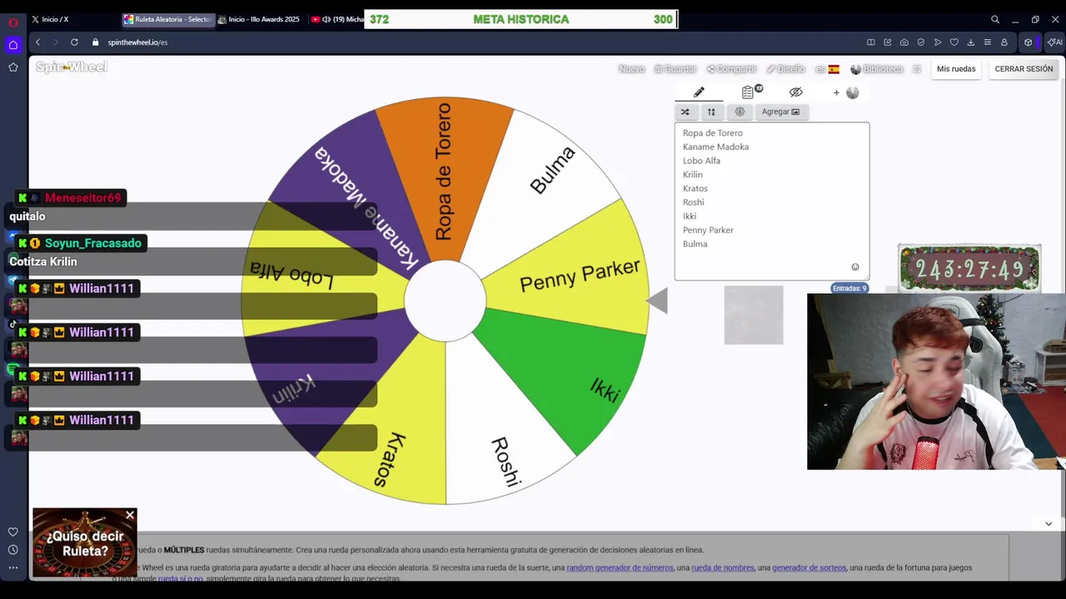Image resolution: width=1066 pixels, height=599 pixels.
Task: Open browser downloads
Action: (x=971, y=42)
